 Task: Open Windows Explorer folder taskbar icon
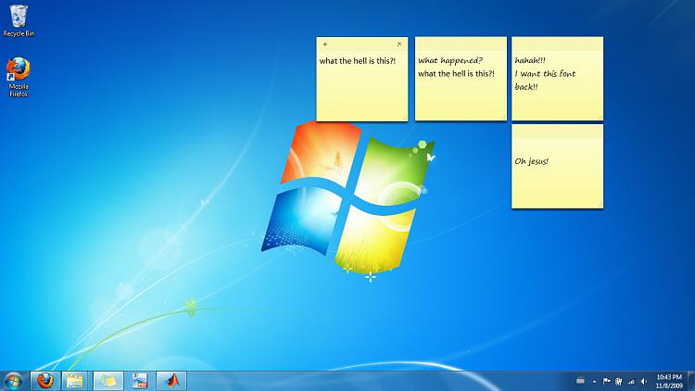(74, 381)
